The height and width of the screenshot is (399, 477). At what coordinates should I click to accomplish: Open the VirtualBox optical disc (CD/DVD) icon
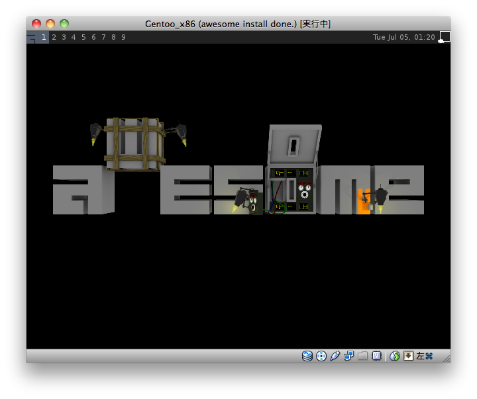point(321,356)
